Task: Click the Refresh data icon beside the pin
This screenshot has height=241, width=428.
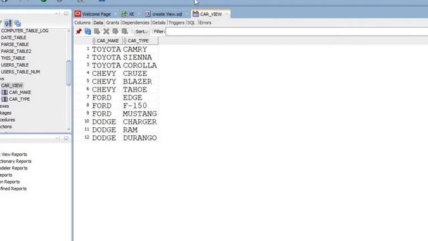Action: [88, 31]
